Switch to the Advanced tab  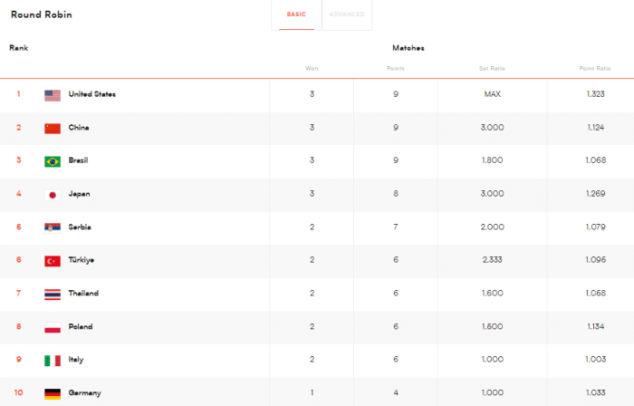click(x=347, y=14)
